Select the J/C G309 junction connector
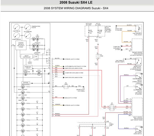 click(x=66, y=87)
